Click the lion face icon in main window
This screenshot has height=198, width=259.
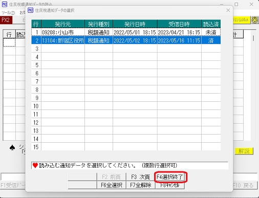255,20
